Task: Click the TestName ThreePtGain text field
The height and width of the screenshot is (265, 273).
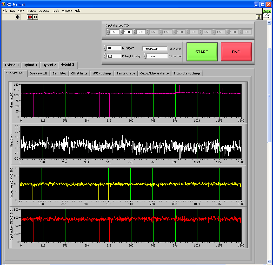Action: coord(154,49)
